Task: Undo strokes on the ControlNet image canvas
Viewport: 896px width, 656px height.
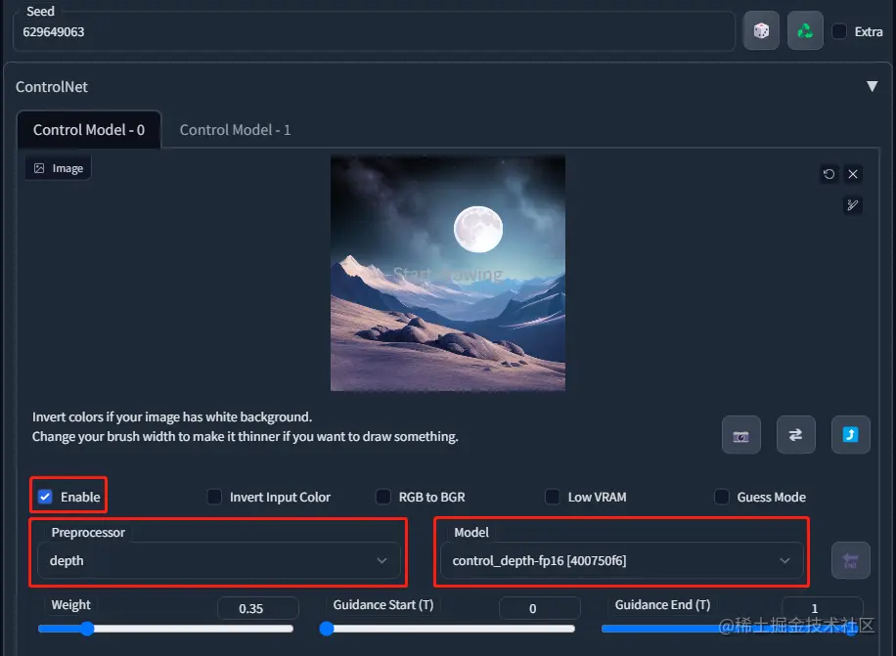Action: pos(829,174)
